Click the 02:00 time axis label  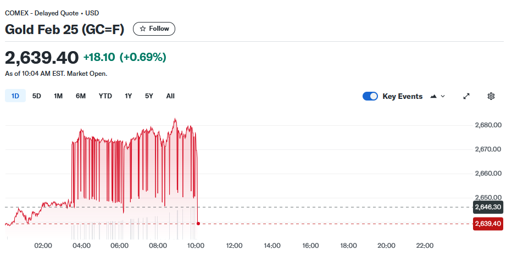coord(43,246)
